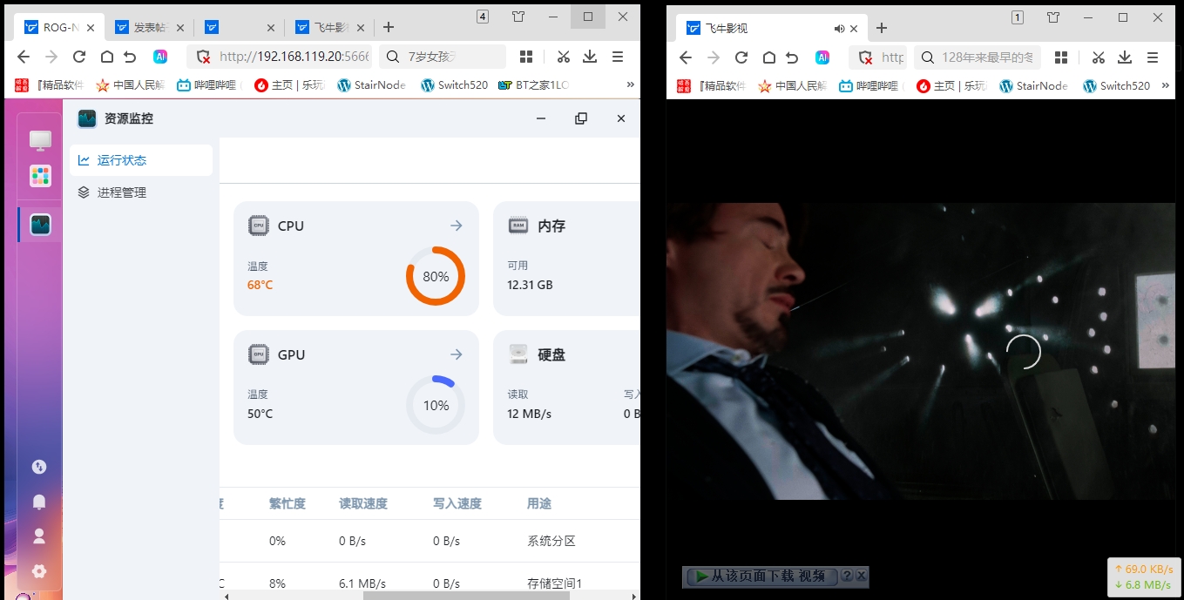Click the address bar showing 192.168.119.20

pos(280,57)
